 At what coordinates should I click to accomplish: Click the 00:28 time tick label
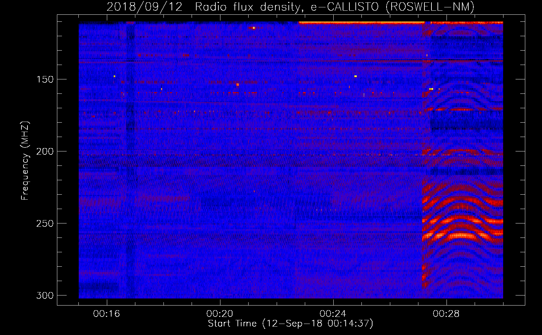click(447, 314)
